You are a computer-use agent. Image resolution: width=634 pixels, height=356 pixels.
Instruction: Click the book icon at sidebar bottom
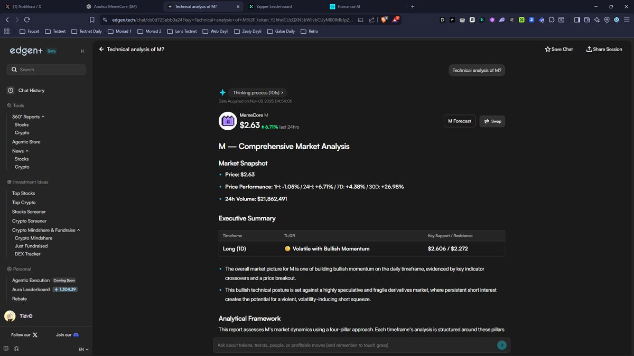pos(6,349)
